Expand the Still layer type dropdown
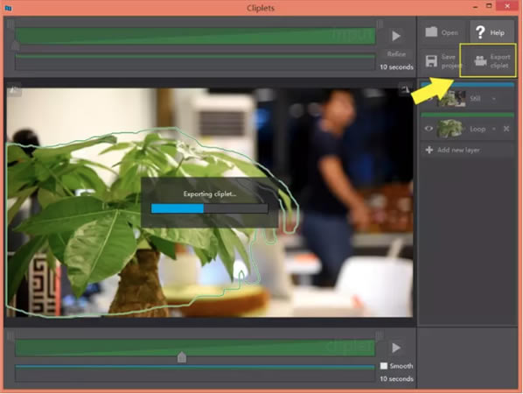 494,99
